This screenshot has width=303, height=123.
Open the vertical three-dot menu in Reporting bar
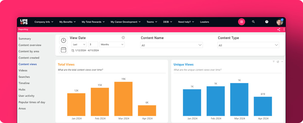pyautogui.click(x=284, y=30)
